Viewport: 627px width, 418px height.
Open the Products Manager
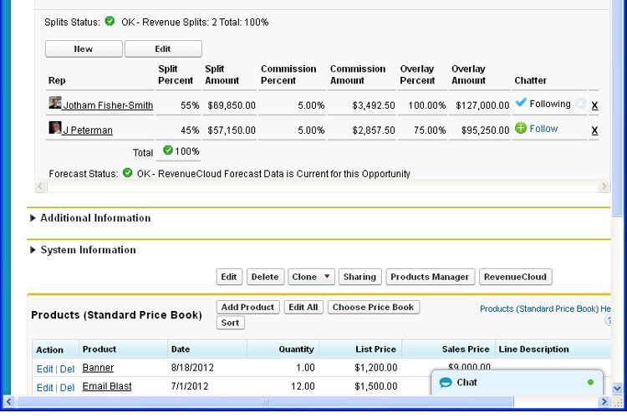click(431, 277)
